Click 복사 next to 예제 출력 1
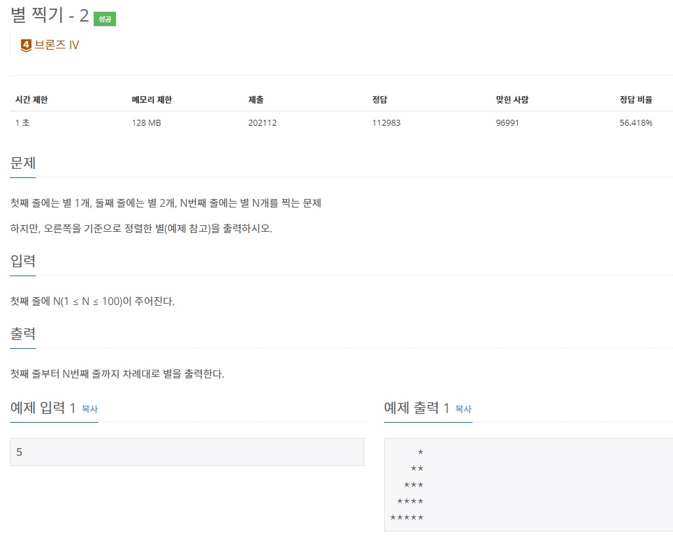This screenshot has width=673, height=540. [463, 408]
